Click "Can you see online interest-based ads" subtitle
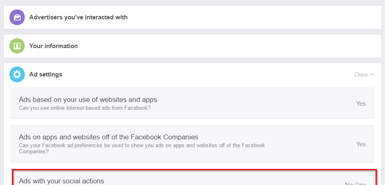Image resolution: width=385 pixels, height=185 pixels. point(85,108)
